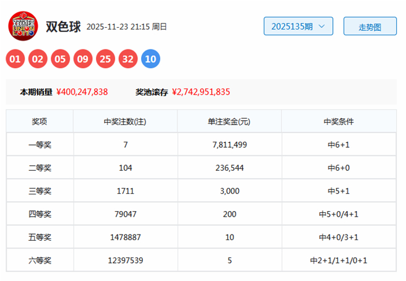Click fourth prize amount 200

230,214
